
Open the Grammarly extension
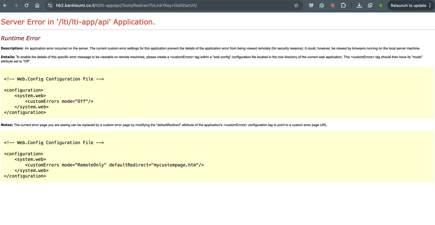322,5
